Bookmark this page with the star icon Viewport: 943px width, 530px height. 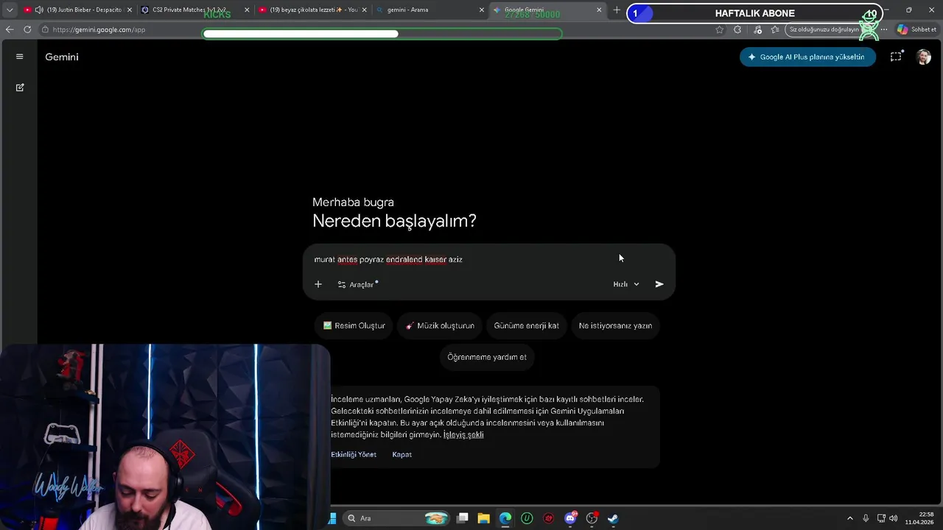pos(719,29)
